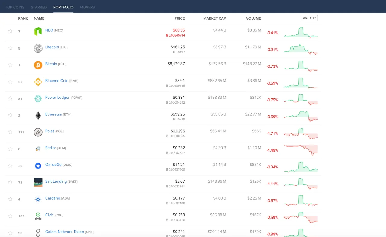This screenshot has width=386, height=237.
Task: Open the Binance Coin link
Action: (57, 81)
